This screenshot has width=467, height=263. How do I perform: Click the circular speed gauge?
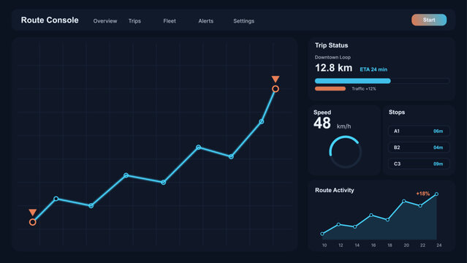pyautogui.click(x=345, y=152)
